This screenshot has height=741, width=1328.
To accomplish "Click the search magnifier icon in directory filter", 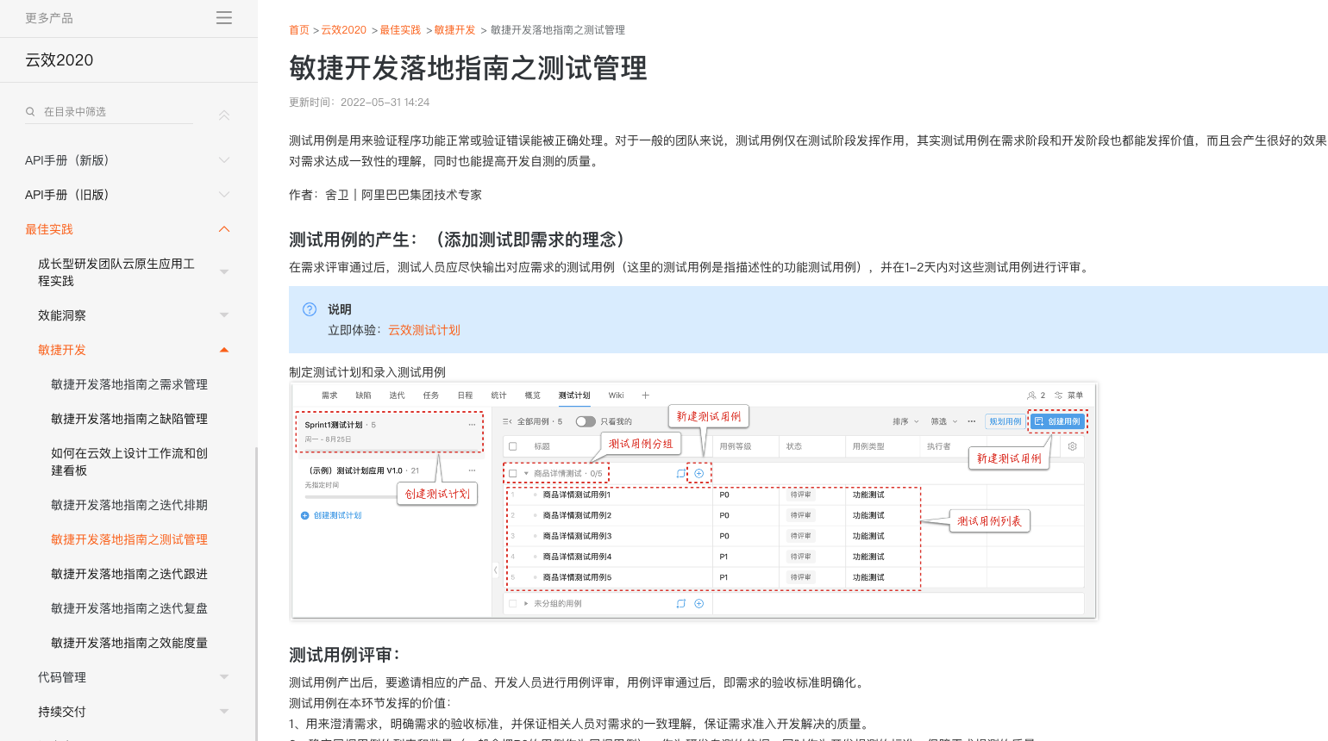I will (x=30, y=112).
